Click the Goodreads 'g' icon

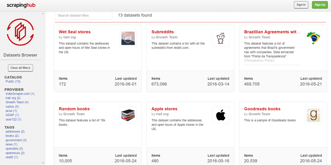[313, 115]
